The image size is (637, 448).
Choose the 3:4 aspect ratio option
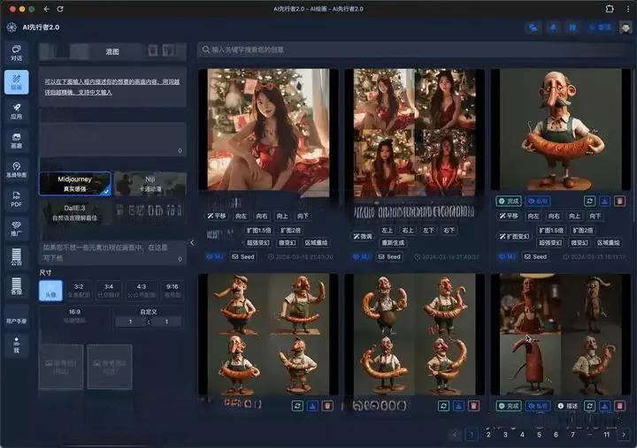pos(109,290)
